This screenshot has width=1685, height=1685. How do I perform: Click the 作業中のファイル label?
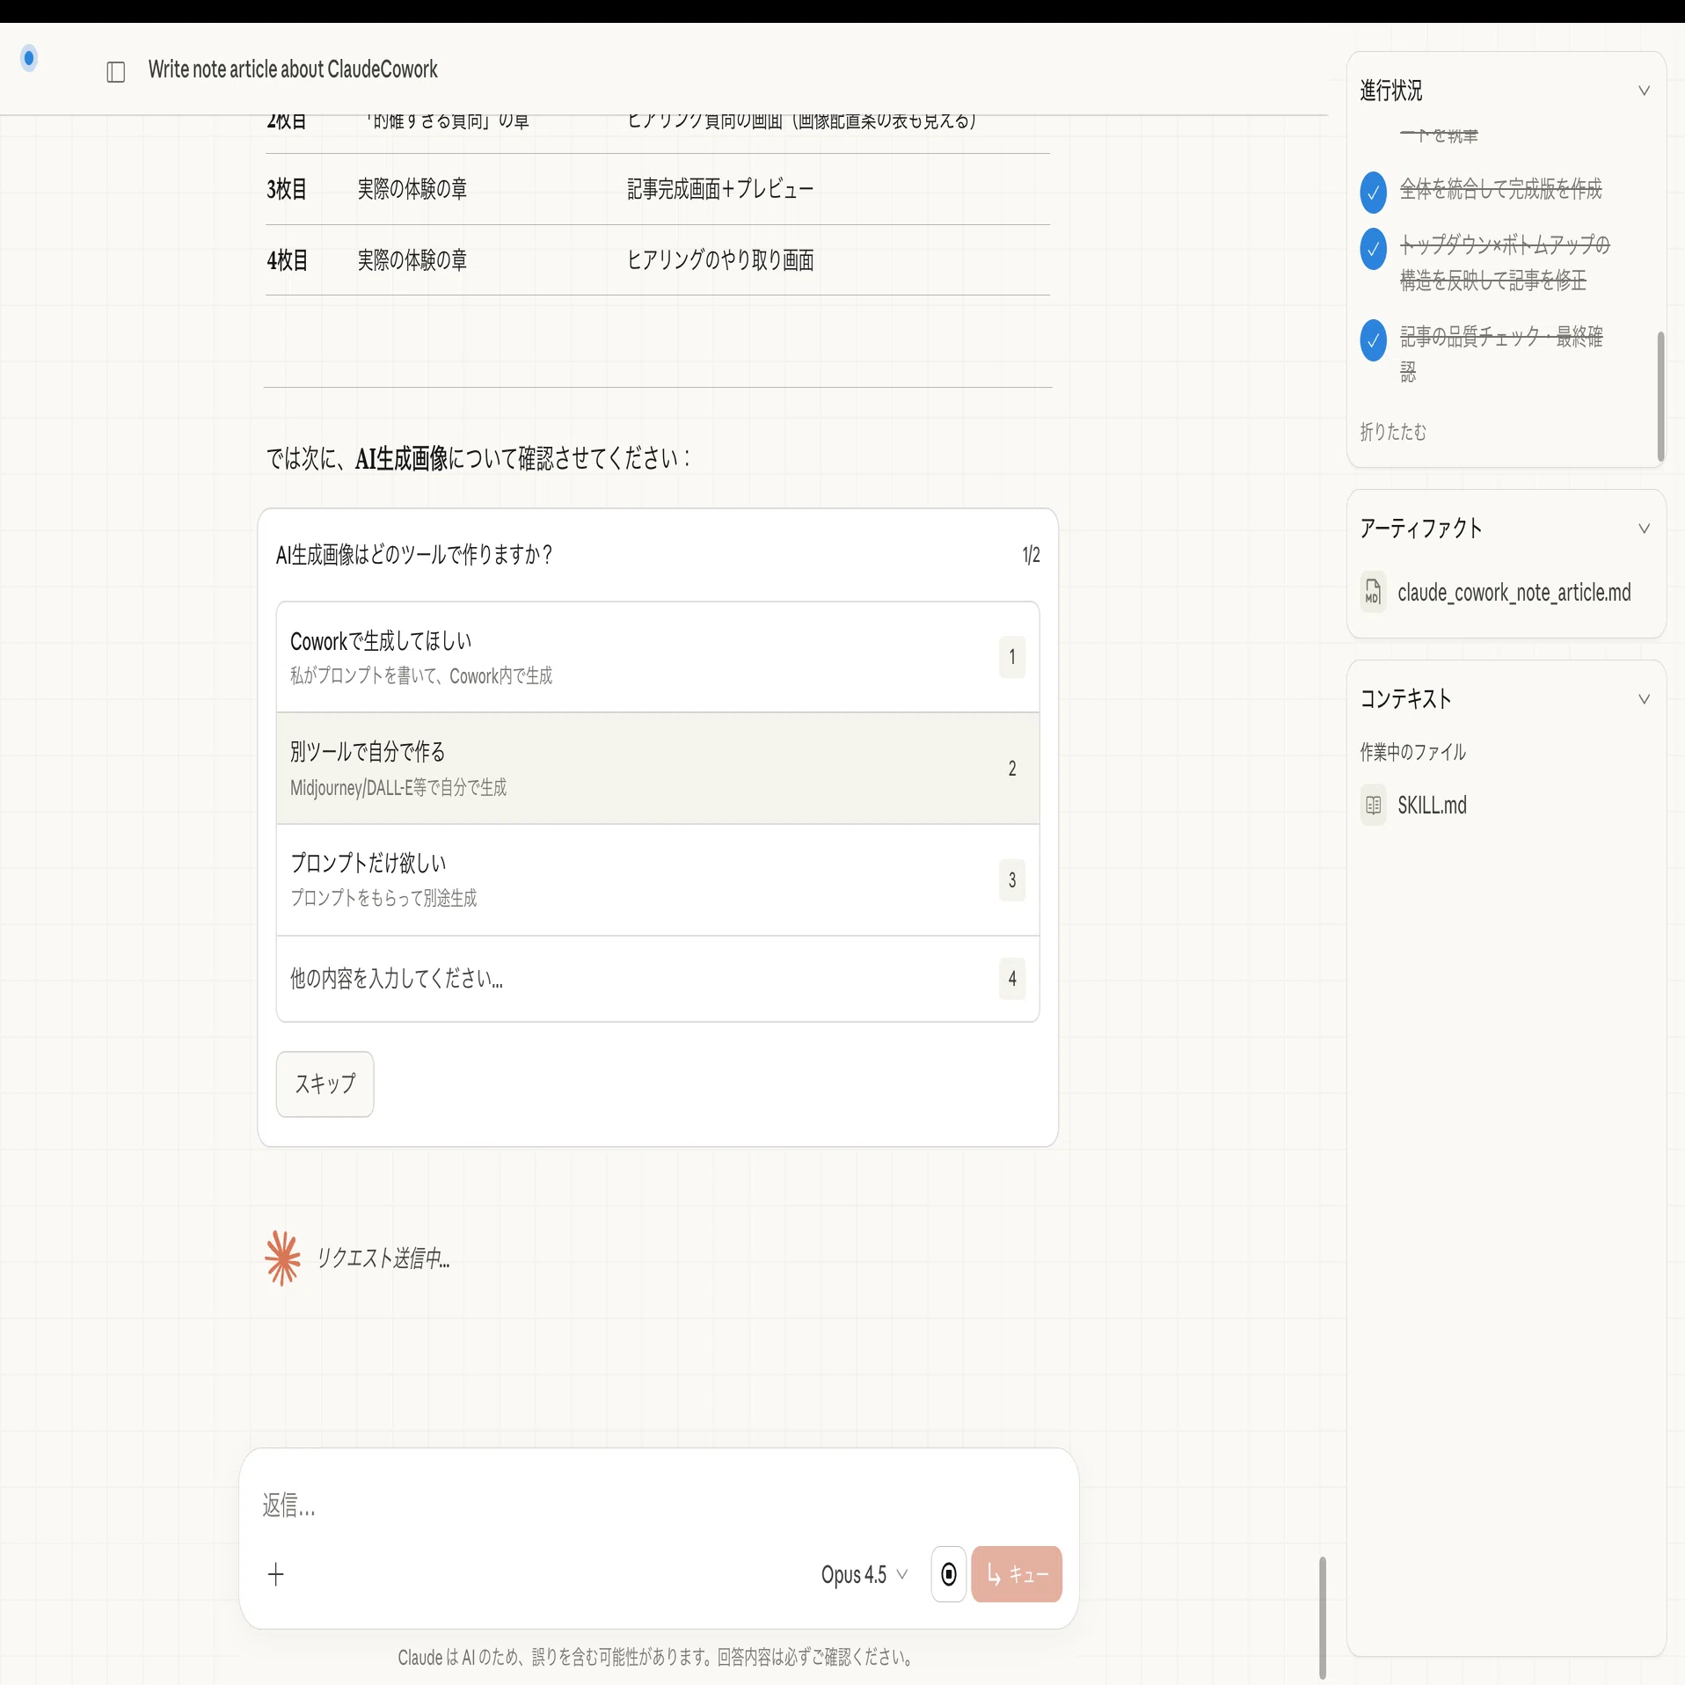[1412, 752]
